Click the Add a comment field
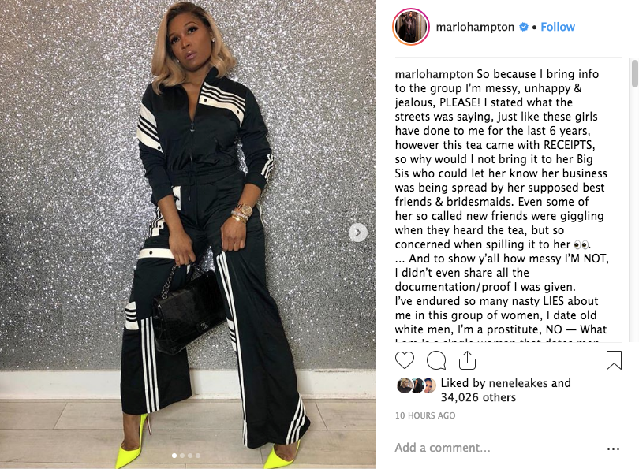This screenshot has width=639, height=469. pyautogui.click(x=497, y=448)
